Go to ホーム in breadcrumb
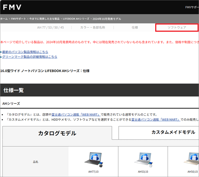This screenshot has width=199, height=177. click(4, 19)
